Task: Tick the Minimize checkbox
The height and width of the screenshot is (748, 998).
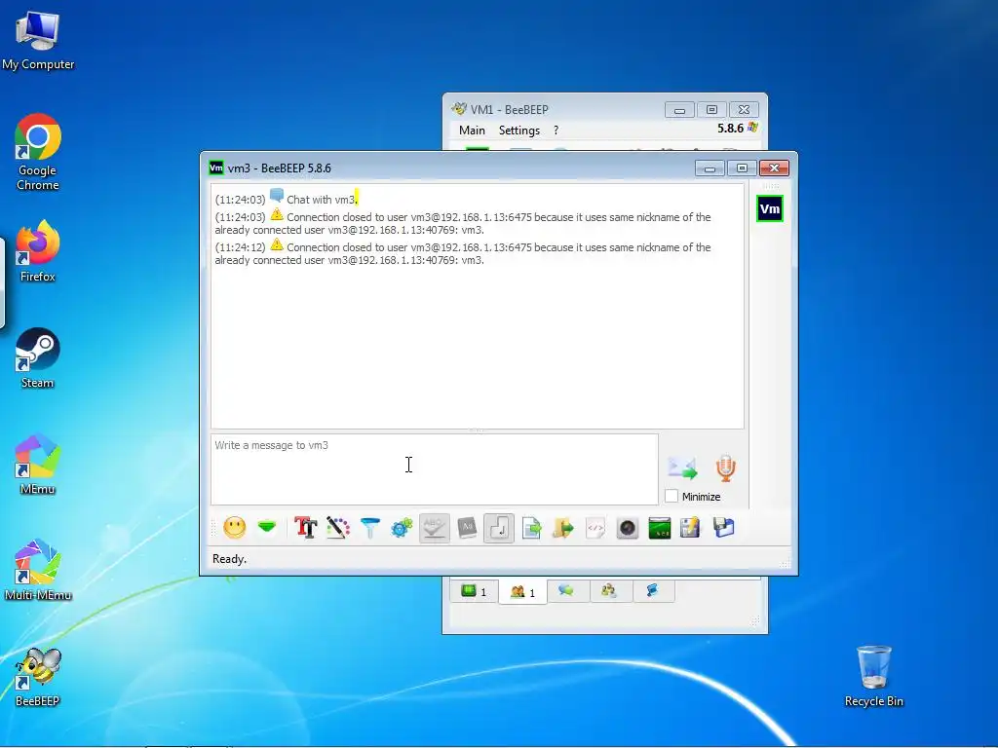Action: pyautogui.click(x=672, y=496)
